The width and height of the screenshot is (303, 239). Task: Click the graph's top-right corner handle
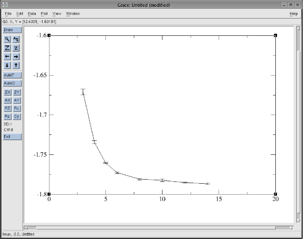275,35
